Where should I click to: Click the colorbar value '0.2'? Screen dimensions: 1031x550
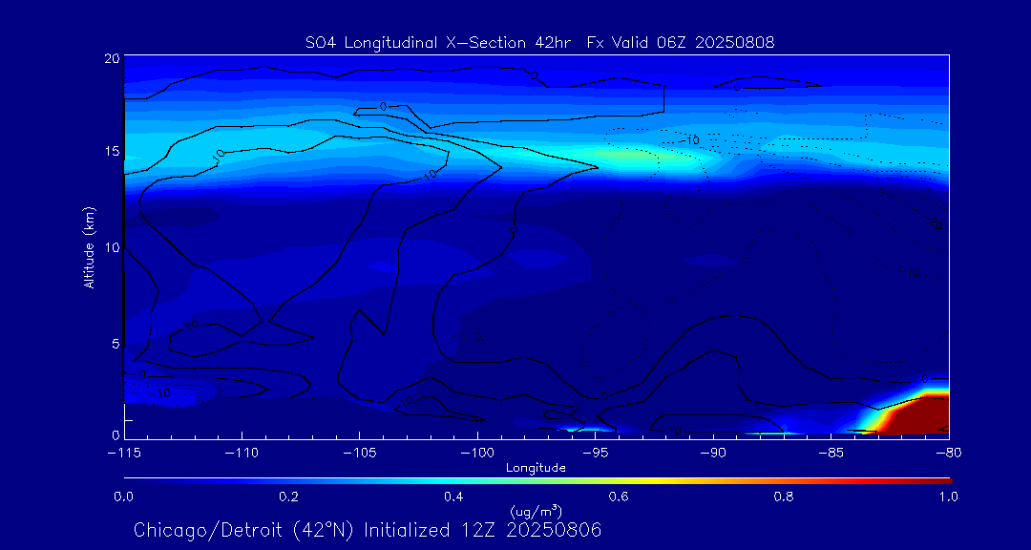click(289, 497)
